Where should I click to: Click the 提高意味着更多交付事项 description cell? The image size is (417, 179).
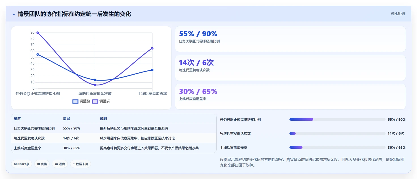pyautogui.click(x=149, y=148)
